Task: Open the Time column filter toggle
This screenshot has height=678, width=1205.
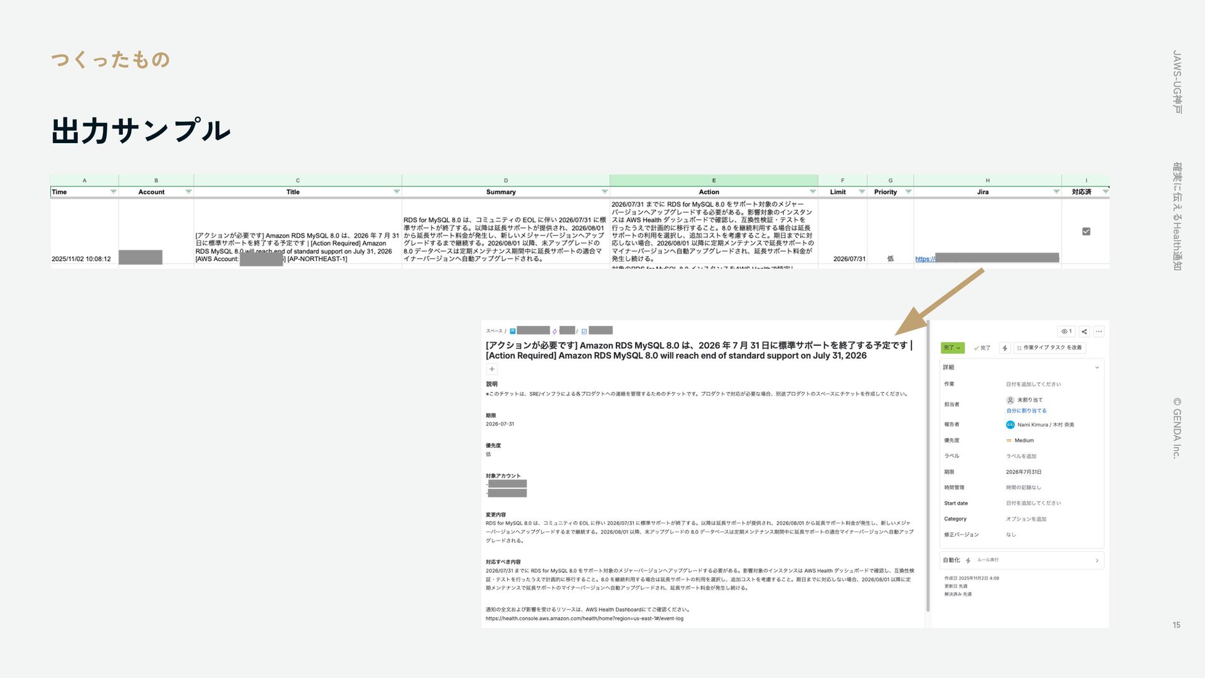Action: [113, 192]
